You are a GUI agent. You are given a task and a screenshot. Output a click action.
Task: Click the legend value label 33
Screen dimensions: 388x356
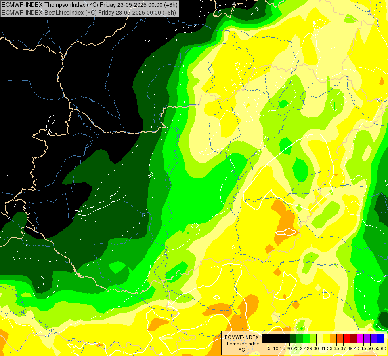[330, 348]
